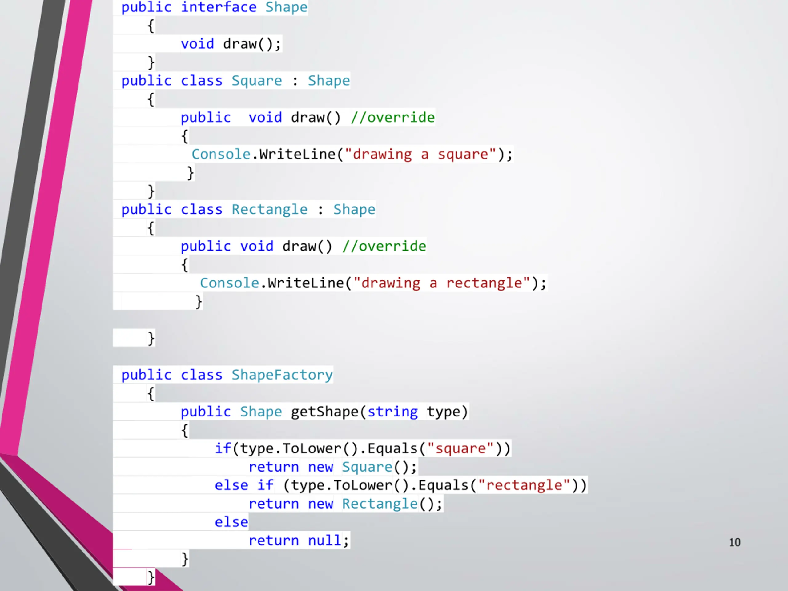Image resolution: width=788 pixels, height=591 pixels.
Task: Click the else if line checking "rectangle"
Action: pyautogui.click(x=401, y=485)
